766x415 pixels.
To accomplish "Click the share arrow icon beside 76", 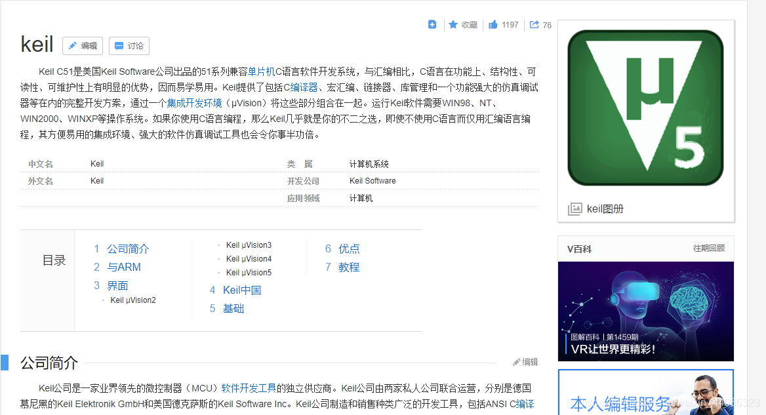I will tap(534, 24).
